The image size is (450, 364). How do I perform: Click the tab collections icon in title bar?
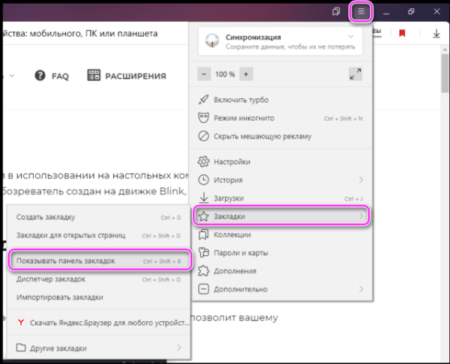pyautogui.click(x=336, y=11)
